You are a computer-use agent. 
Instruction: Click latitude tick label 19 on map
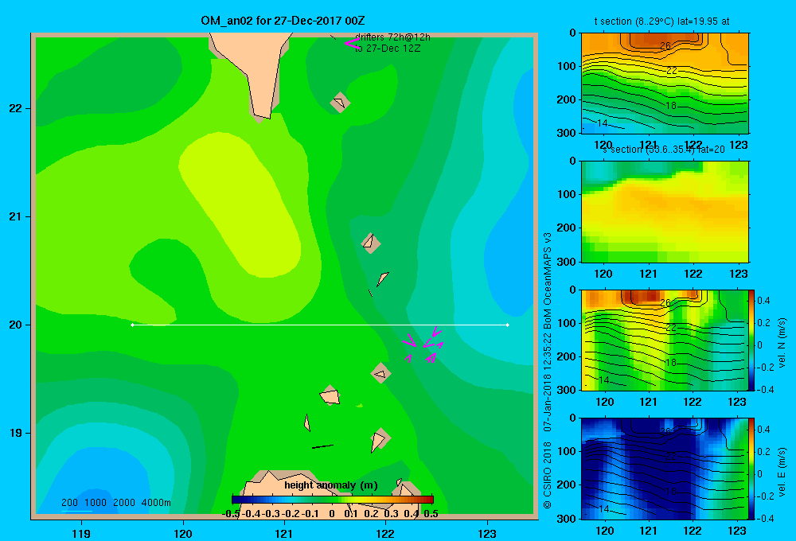[x=16, y=433]
